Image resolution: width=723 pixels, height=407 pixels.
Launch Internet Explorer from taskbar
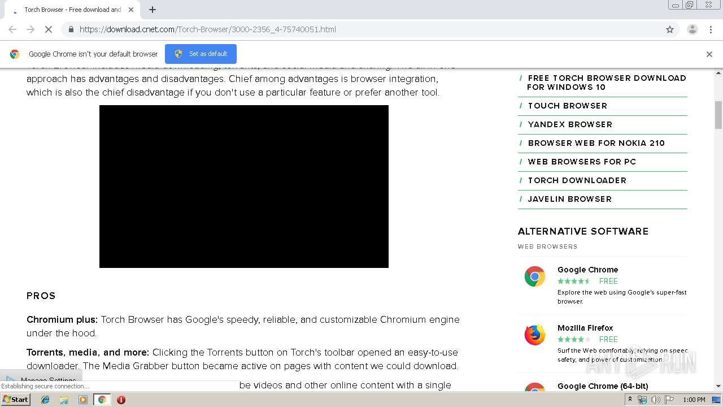click(x=45, y=400)
